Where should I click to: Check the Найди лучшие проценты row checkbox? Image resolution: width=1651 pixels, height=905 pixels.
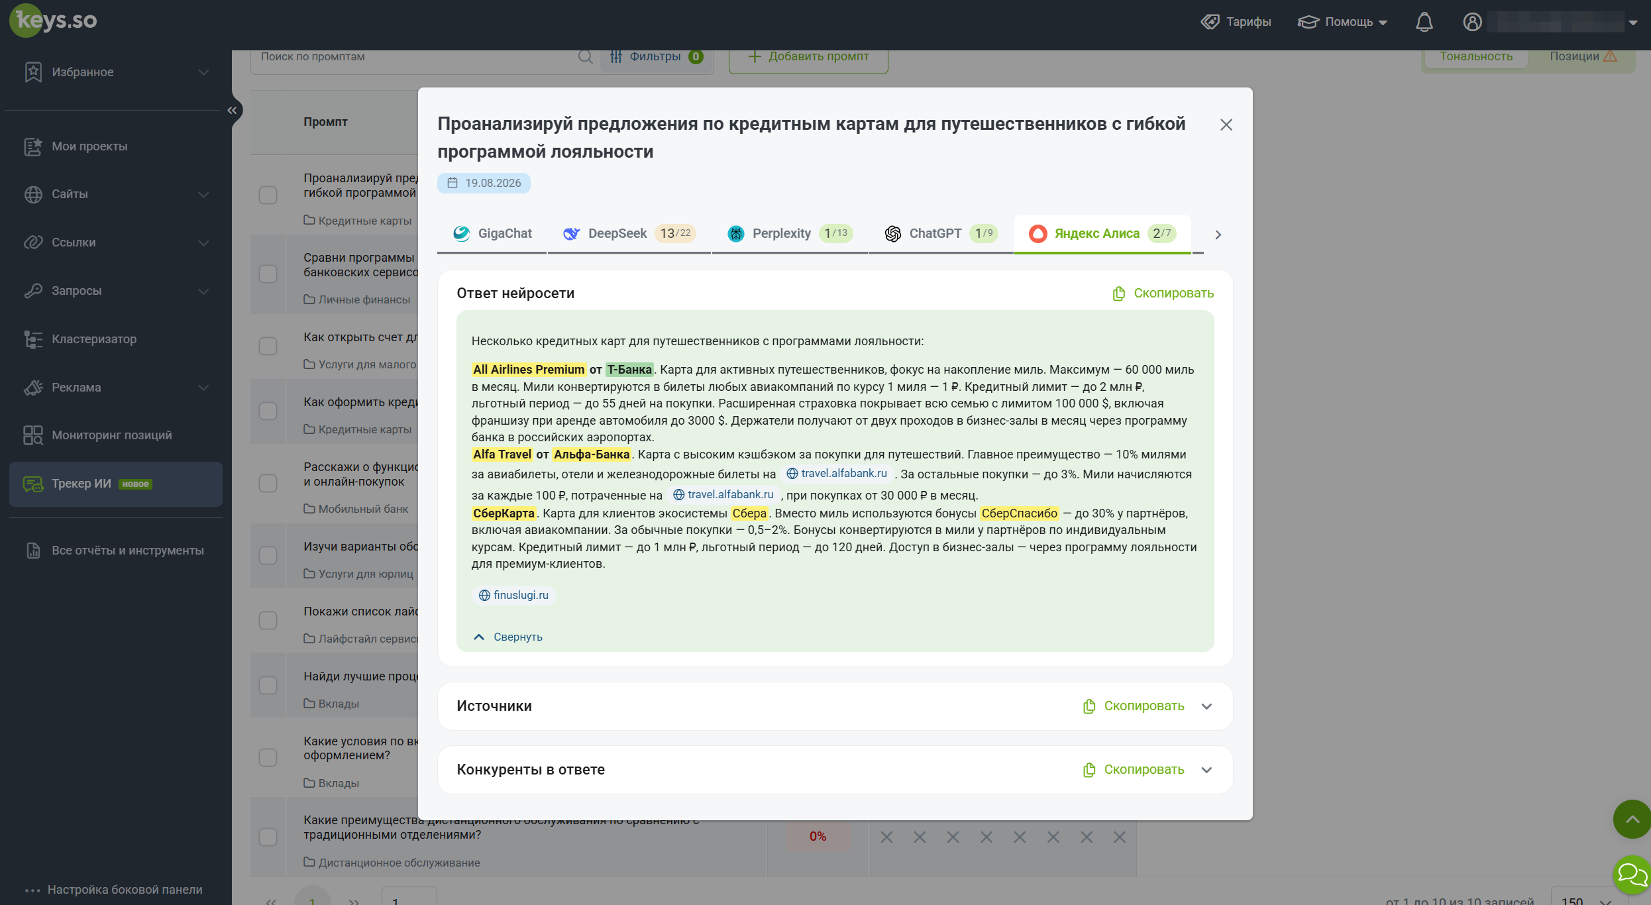coord(268,686)
